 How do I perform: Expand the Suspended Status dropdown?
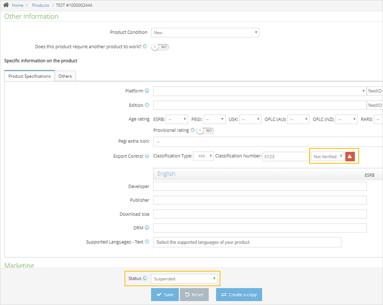[185, 279]
